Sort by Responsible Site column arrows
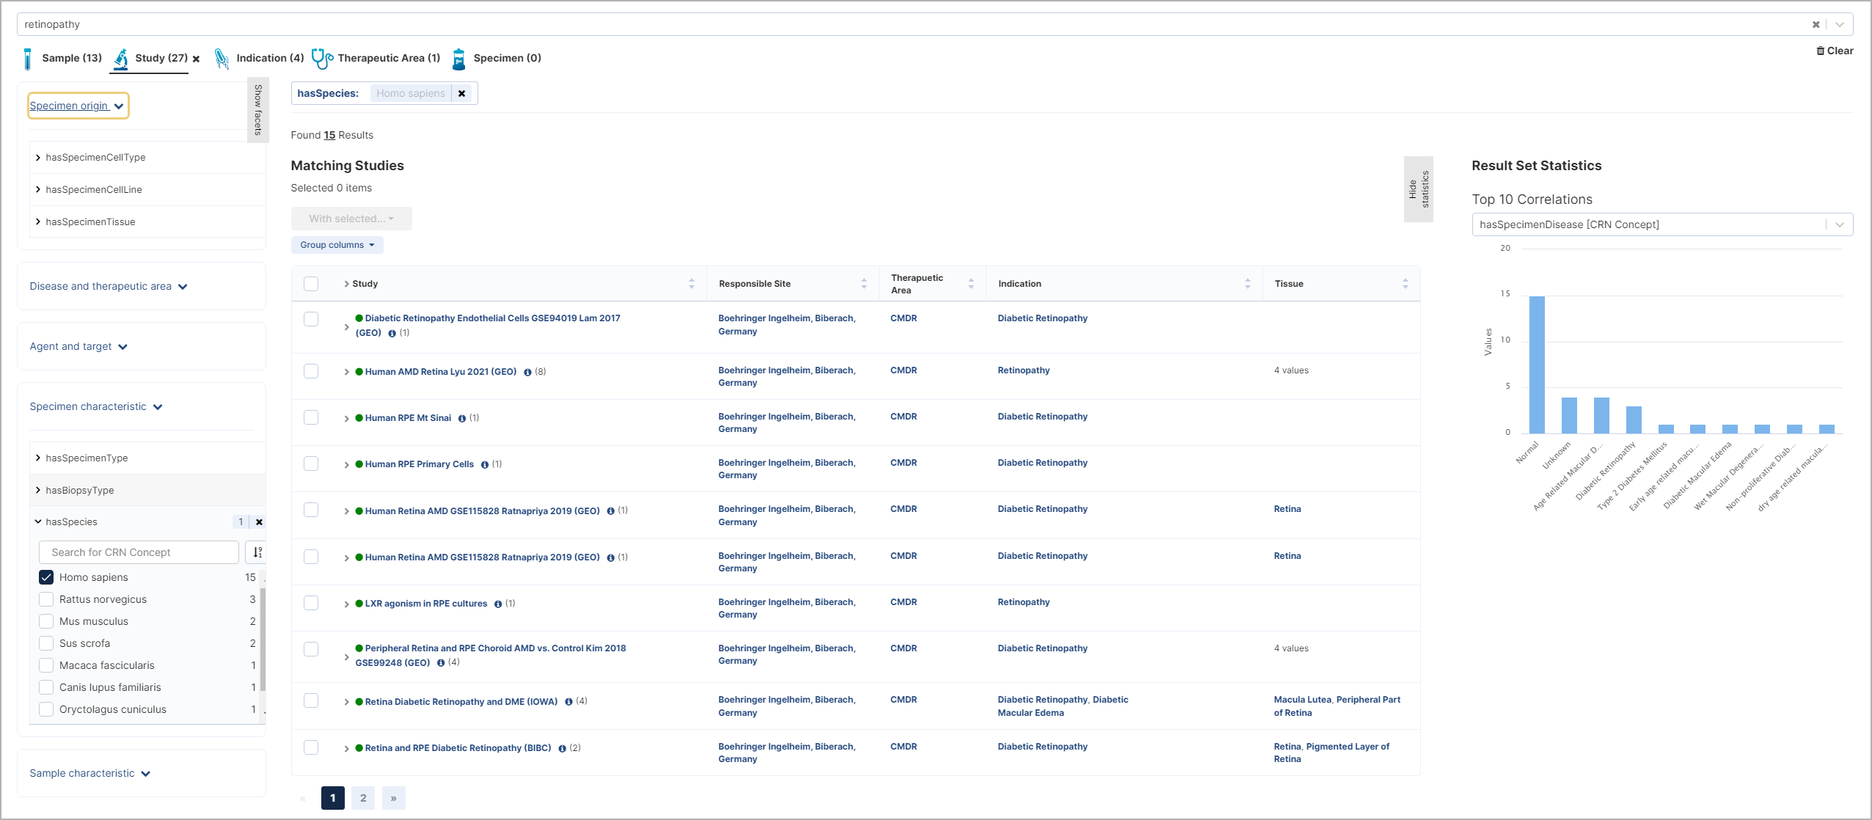The image size is (1872, 820). (863, 284)
